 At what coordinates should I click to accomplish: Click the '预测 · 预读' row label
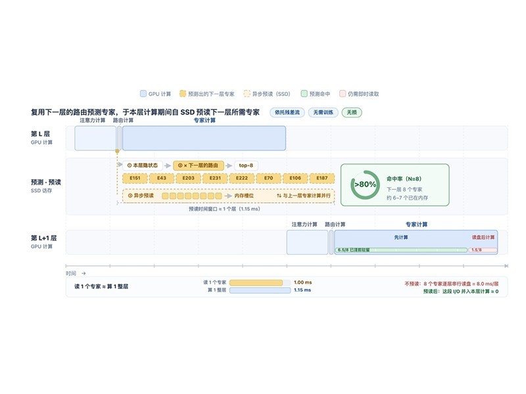pyautogui.click(x=46, y=183)
